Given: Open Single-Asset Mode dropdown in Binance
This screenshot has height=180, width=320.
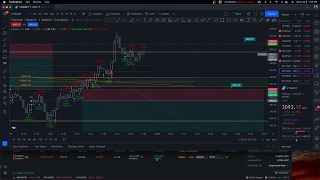Looking at the screenshot, I should tap(278, 165).
